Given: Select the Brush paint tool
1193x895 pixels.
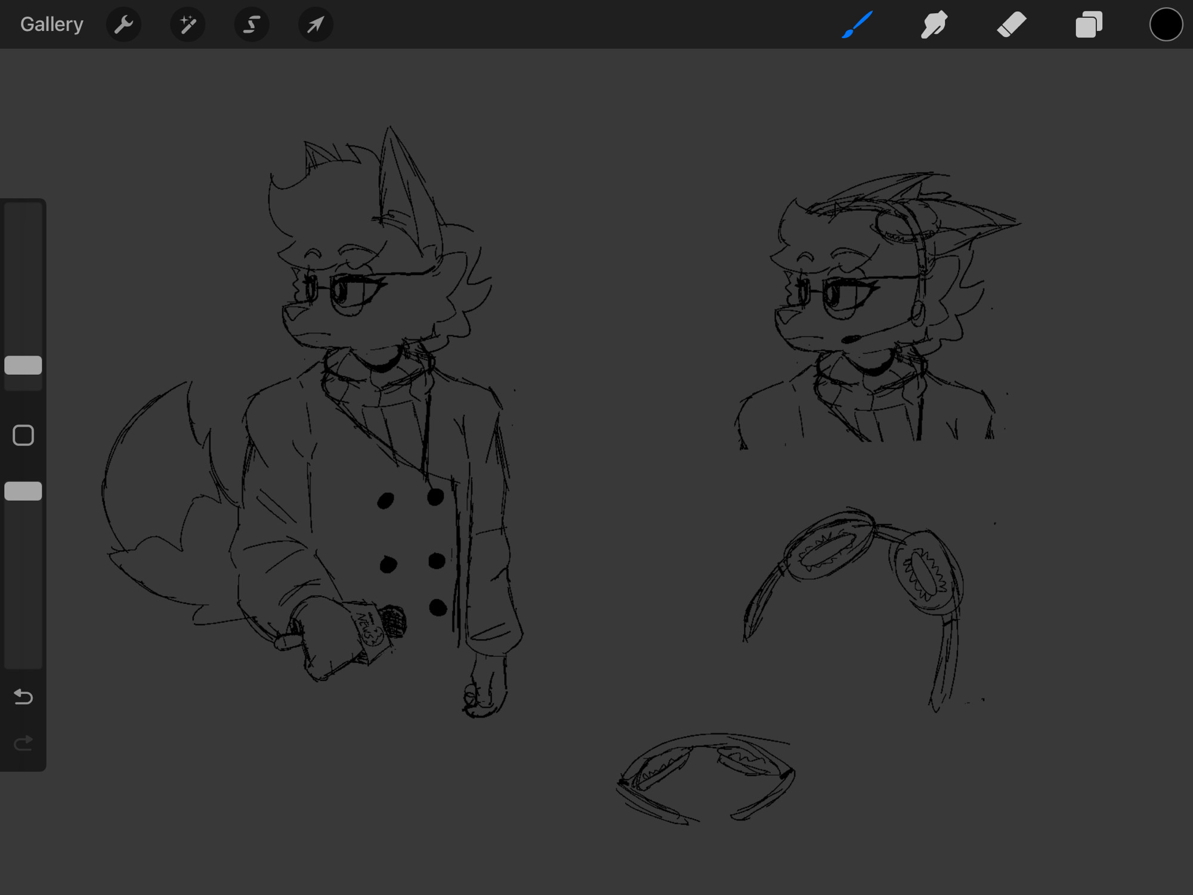Looking at the screenshot, I should [857, 24].
